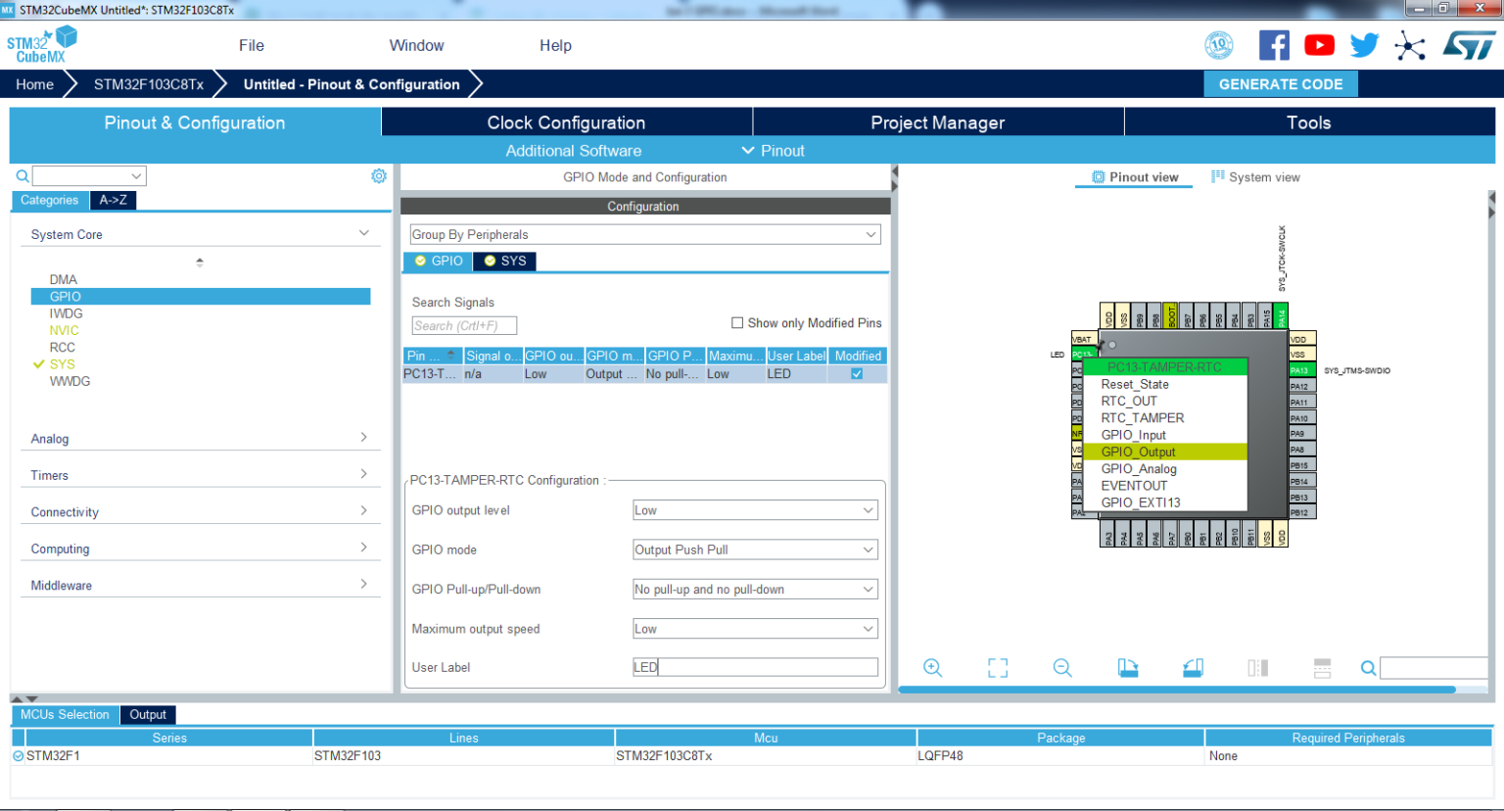This screenshot has width=1504, height=811.
Task: Click the zoom out icon below pinout
Action: 1062,668
